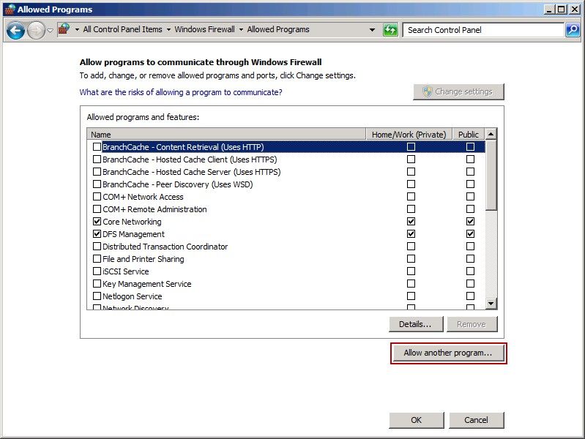Enable COM+ Network Access name checkbox
Viewport: 585px width, 439px height.
97,197
